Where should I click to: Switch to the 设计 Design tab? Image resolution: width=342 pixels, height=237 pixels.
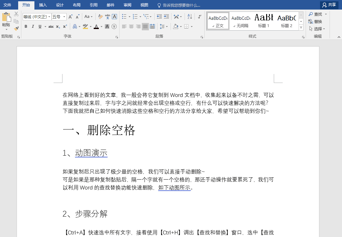(60, 5)
